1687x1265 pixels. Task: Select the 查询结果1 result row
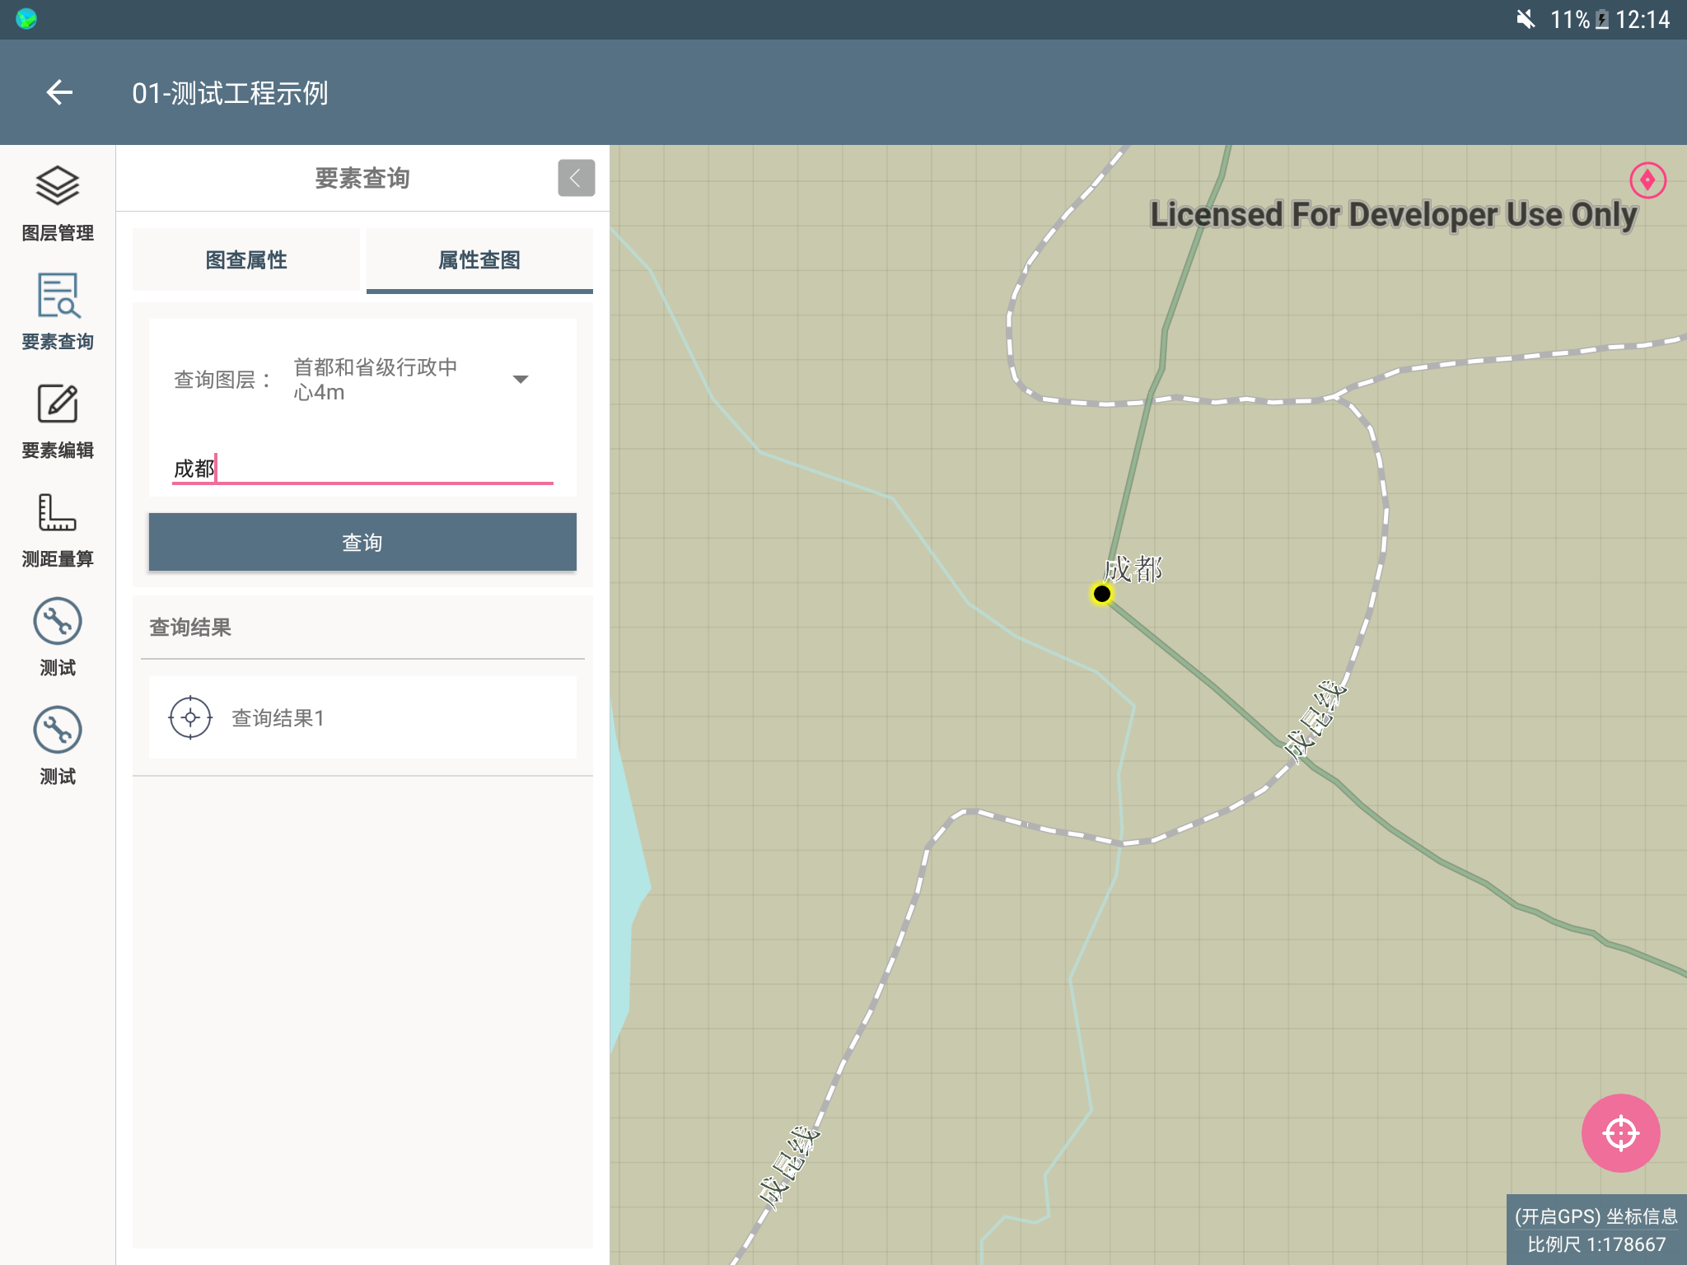[362, 717]
